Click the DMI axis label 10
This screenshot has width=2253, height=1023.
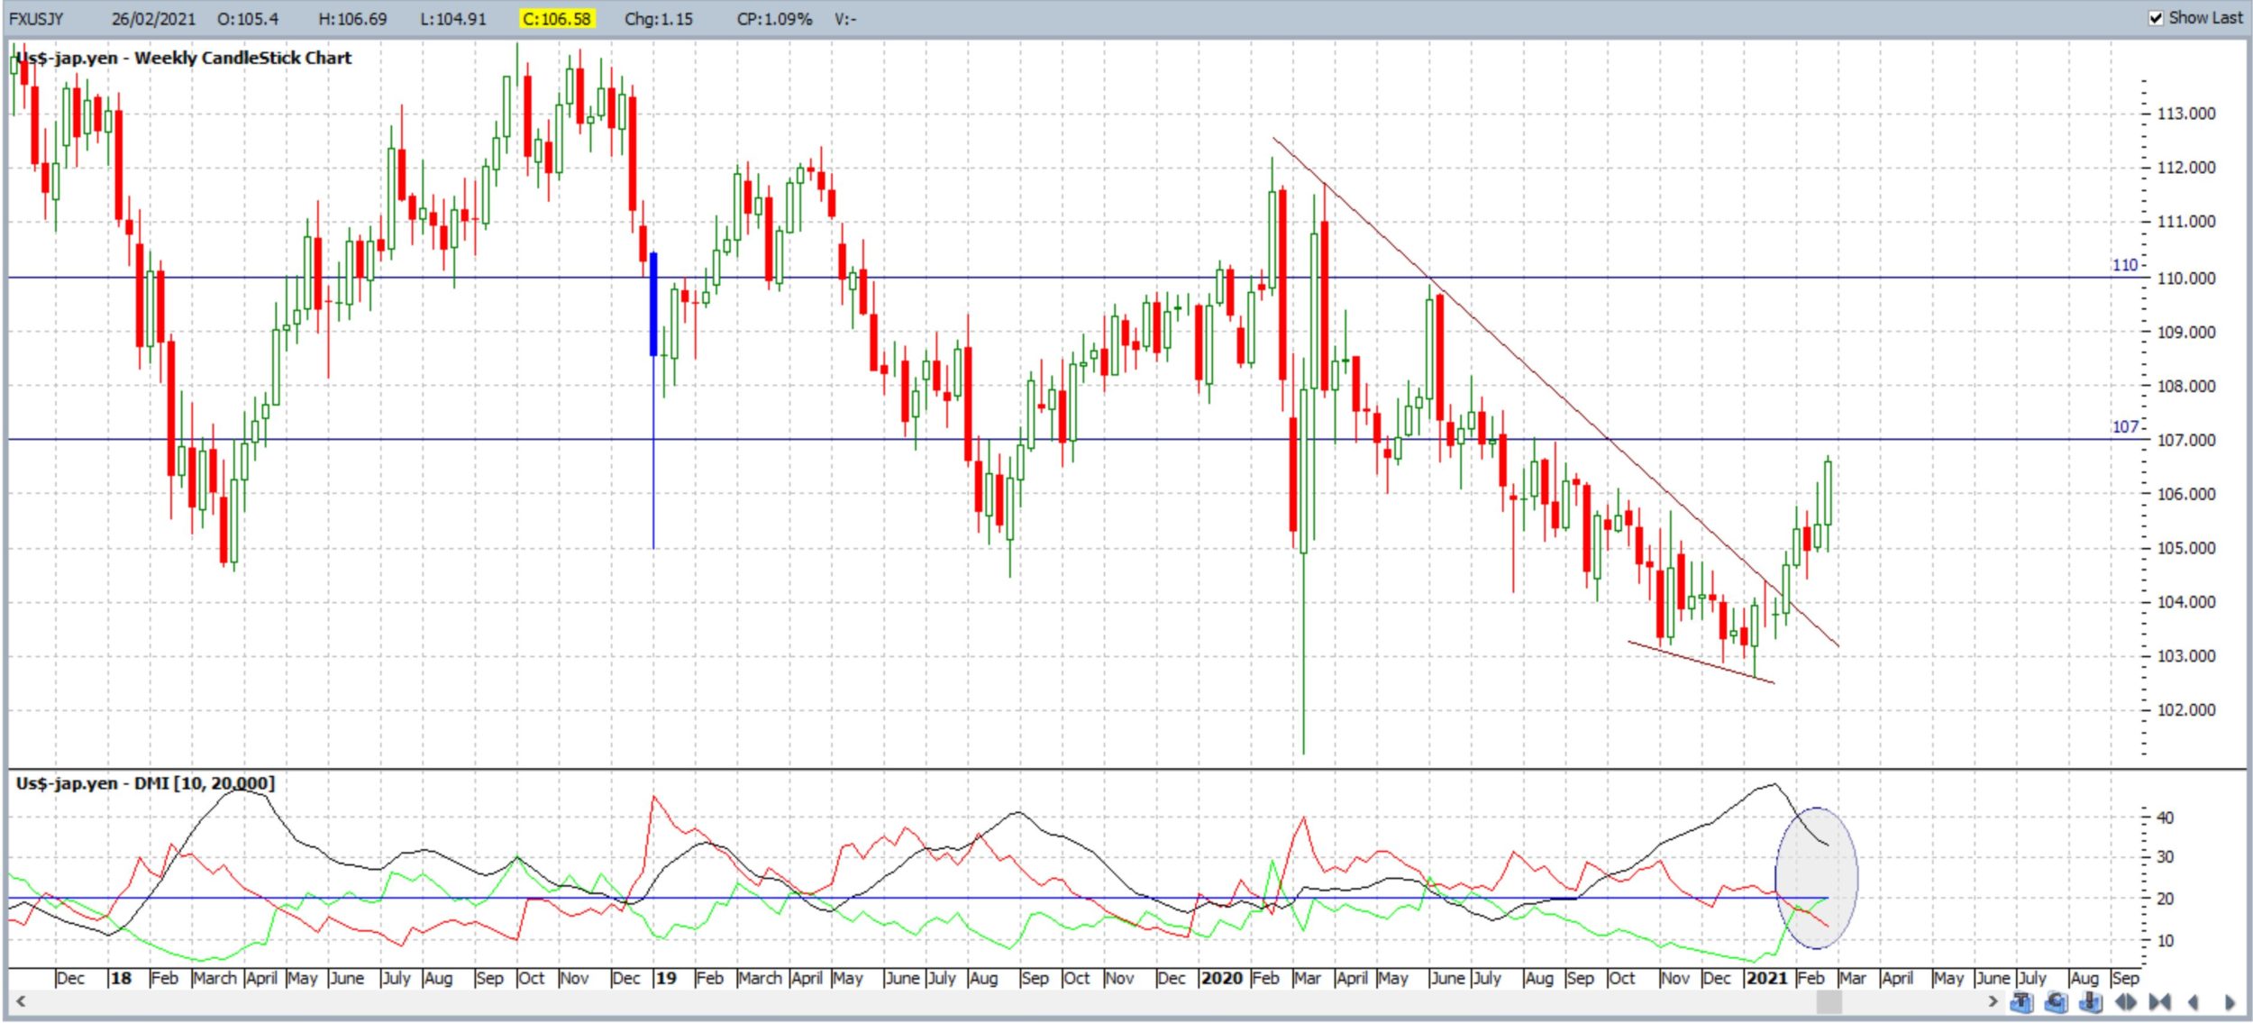pos(2165,940)
